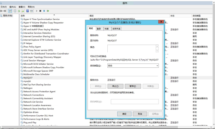Click the gear icon beside mysqlzt service
Viewport: 215px width, 129px height.
(x=22, y=81)
